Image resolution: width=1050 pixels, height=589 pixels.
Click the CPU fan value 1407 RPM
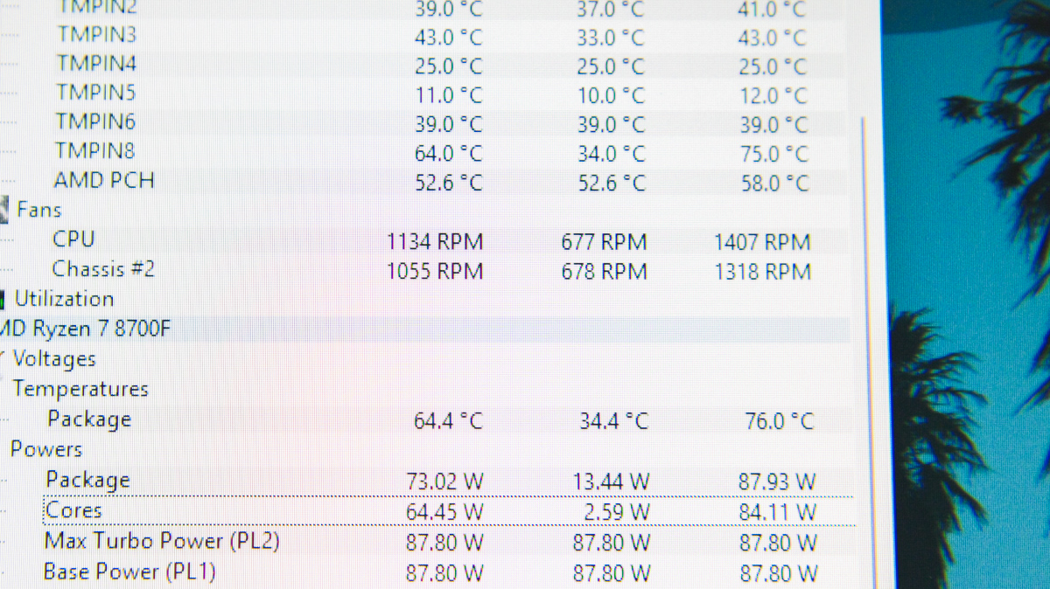coord(762,242)
